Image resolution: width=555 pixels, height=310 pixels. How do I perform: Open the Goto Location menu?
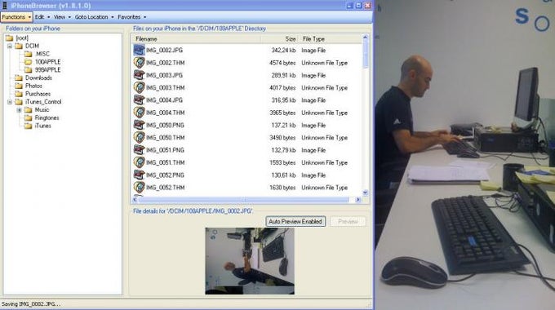[x=94, y=17]
